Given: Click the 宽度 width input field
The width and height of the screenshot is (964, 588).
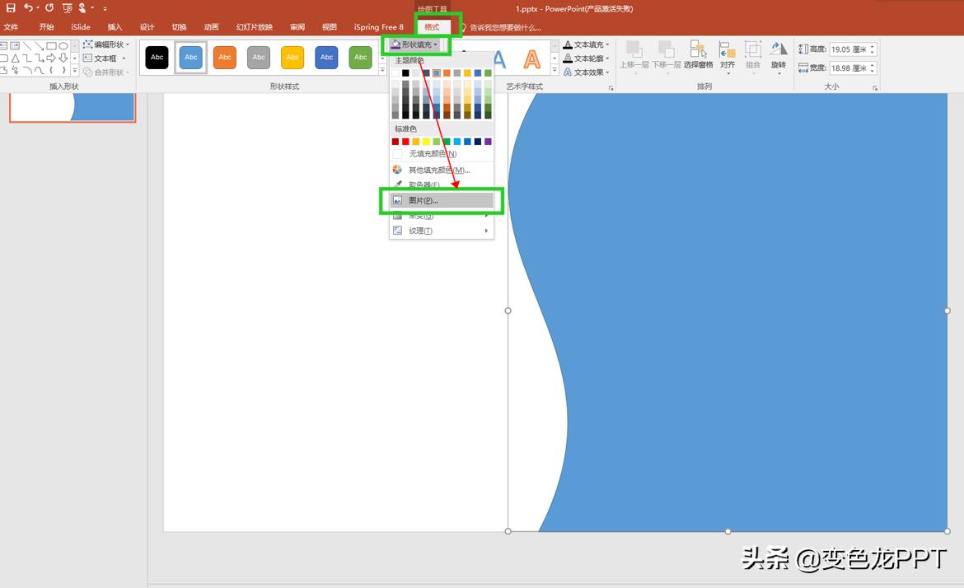Looking at the screenshot, I should (849, 68).
